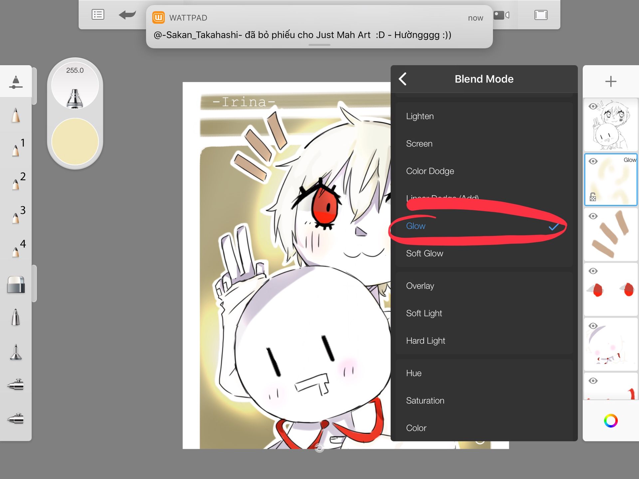Go back from Blend Mode panel
The height and width of the screenshot is (479, 639).
[x=403, y=79]
